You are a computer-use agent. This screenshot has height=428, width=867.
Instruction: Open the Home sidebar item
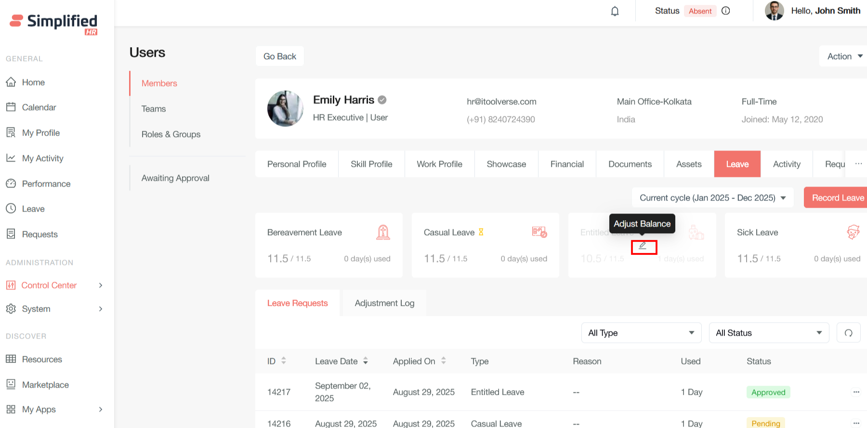[x=33, y=82]
